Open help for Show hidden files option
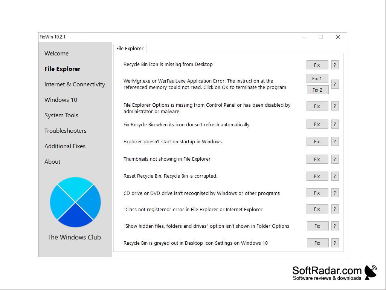 pos(335,226)
